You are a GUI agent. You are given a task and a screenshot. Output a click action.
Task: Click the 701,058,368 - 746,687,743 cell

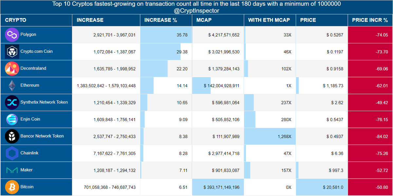coord(106,187)
